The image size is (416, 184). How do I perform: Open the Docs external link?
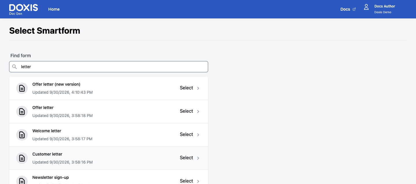(x=348, y=9)
